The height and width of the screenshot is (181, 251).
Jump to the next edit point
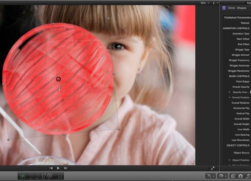tap(66, 168)
